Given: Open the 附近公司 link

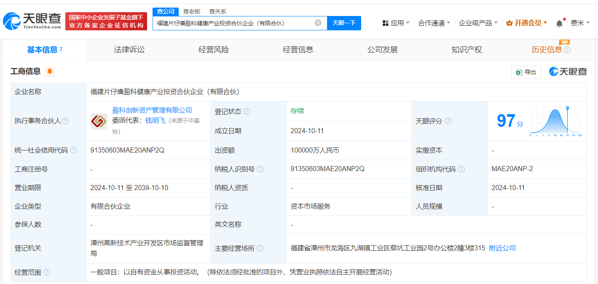Looking at the screenshot, I should (501, 248).
